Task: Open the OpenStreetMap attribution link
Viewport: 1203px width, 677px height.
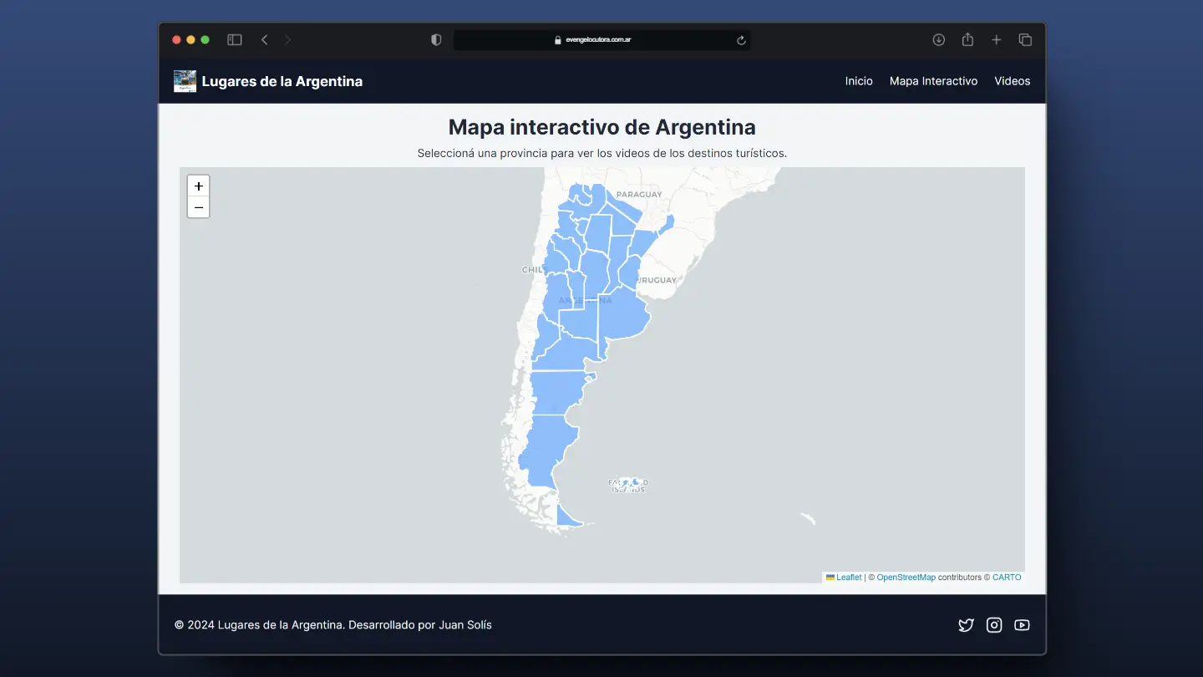Action: pos(906,578)
